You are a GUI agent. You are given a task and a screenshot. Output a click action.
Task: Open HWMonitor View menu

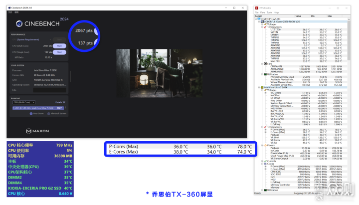click(262, 12)
